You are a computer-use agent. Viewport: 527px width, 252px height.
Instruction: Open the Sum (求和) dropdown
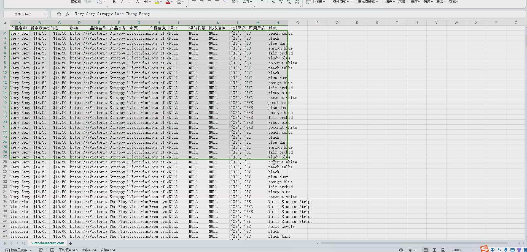[x=403, y=2]
